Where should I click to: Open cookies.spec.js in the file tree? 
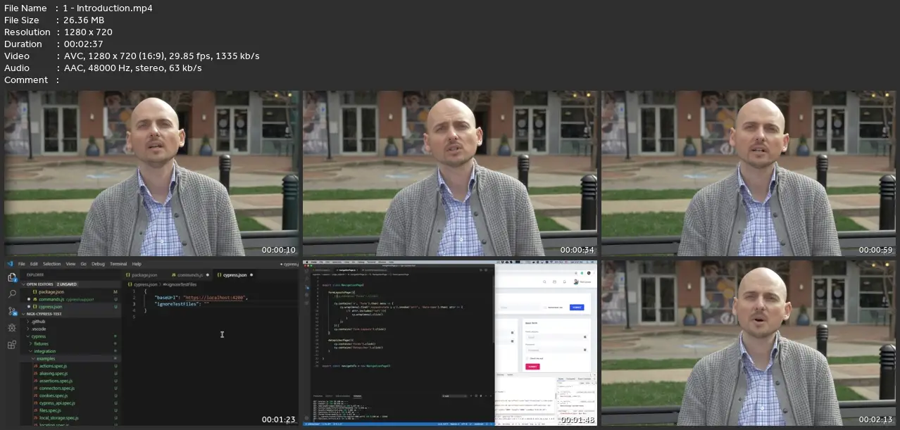(x=54, y=396)
